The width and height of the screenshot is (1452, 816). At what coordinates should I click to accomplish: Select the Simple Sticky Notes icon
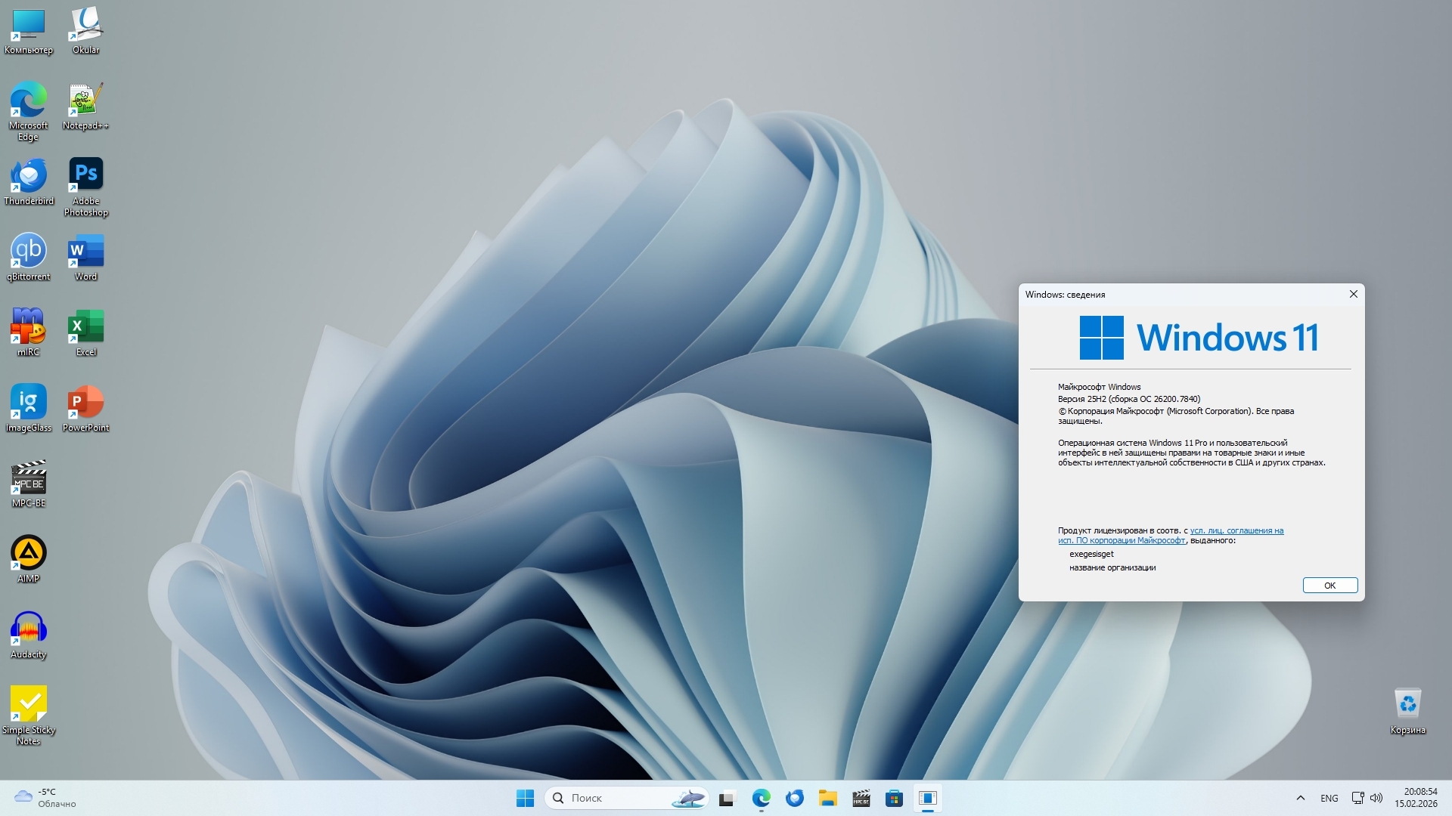click(x=29, y=705)
